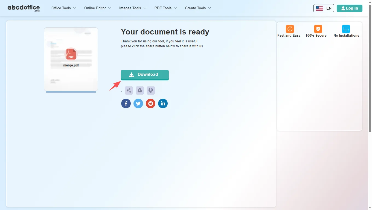
Task: Click the US flag icon
Action: pos(319,8)
